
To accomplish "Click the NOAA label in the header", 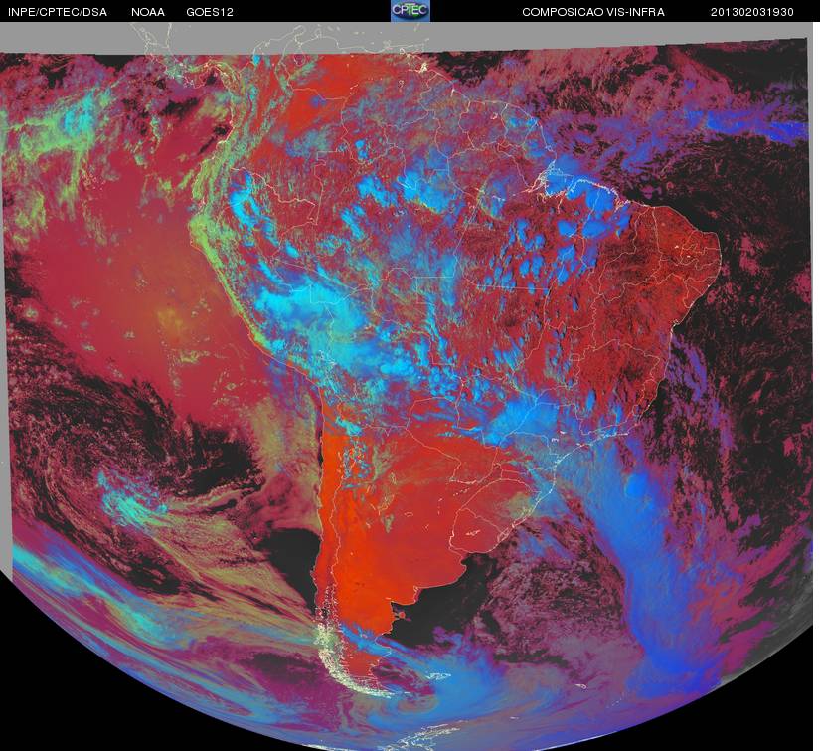I will click(x=148, y=12).
